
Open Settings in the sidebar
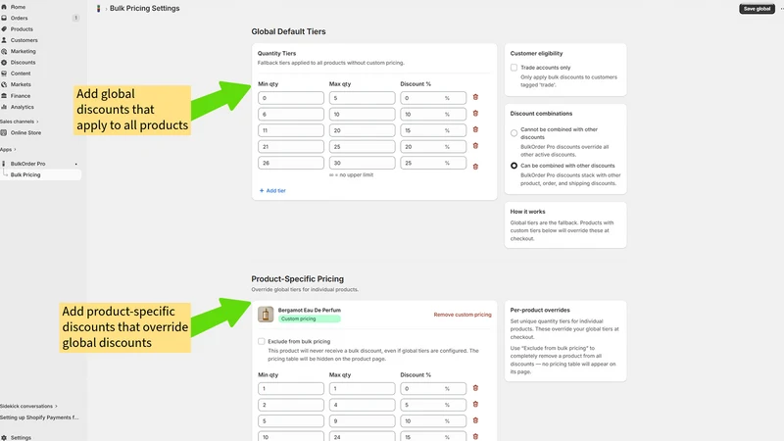21,437
